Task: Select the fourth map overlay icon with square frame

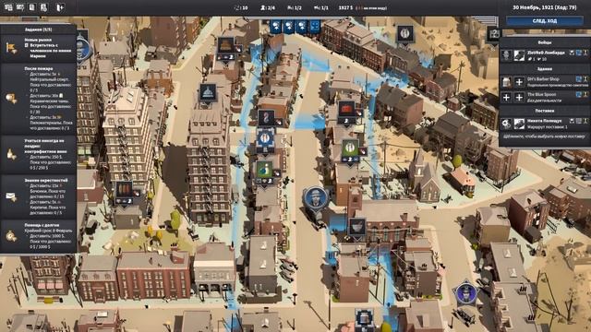Action: pos(314,27)
